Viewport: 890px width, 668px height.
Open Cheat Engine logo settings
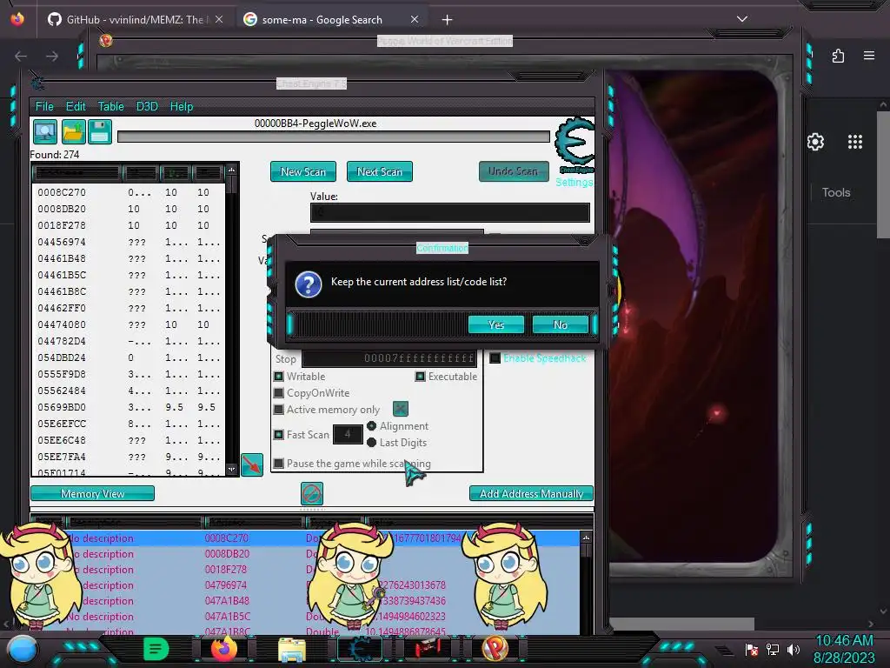[575, 145]
